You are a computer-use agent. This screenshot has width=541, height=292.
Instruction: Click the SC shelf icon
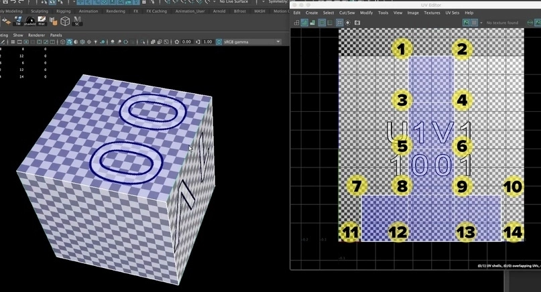coord(78,21)
